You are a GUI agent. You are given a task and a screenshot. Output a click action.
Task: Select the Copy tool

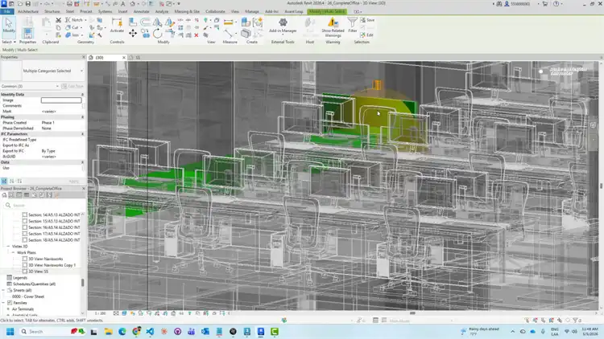(x=145, y=34)
